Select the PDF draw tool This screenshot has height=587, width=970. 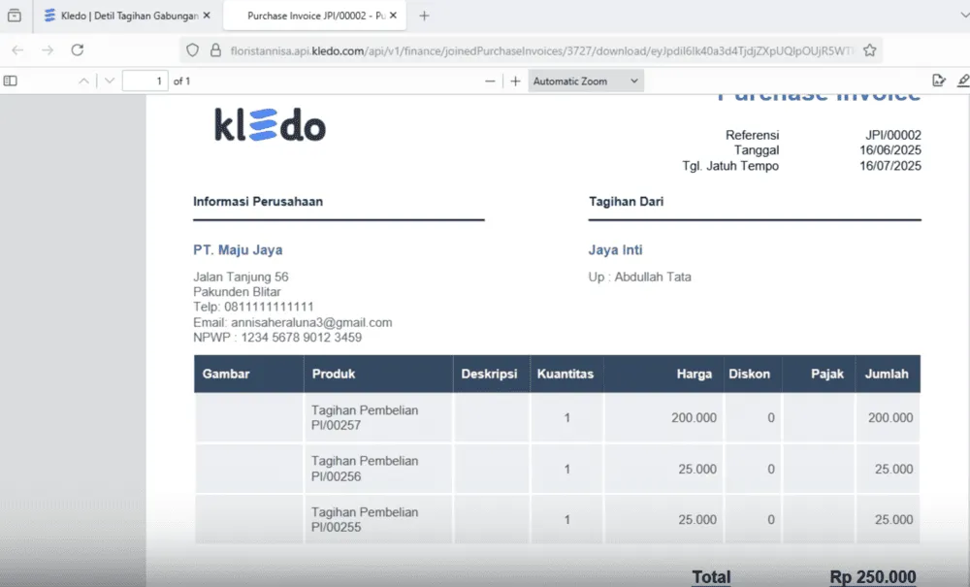point(963,81)
